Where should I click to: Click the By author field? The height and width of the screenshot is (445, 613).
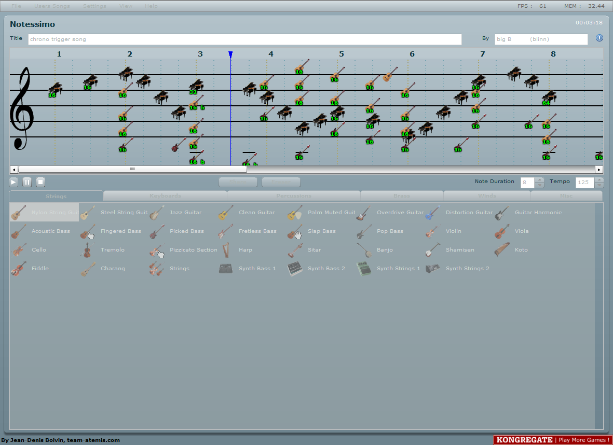click(x=541, y=39)
